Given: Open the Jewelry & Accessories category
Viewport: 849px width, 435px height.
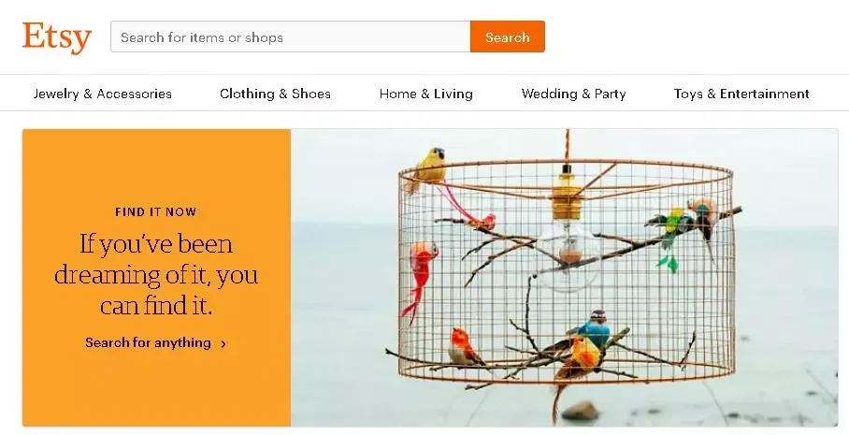Looking at the screenshot, I should pos(102,94).
